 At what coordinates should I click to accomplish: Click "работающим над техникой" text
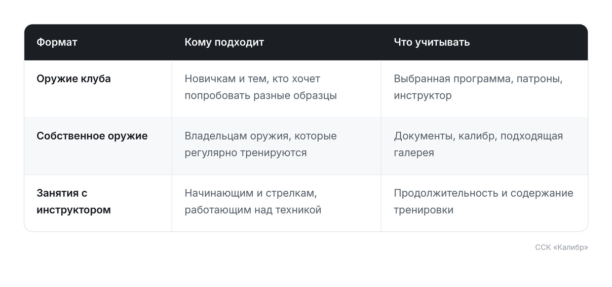(253, 210)
